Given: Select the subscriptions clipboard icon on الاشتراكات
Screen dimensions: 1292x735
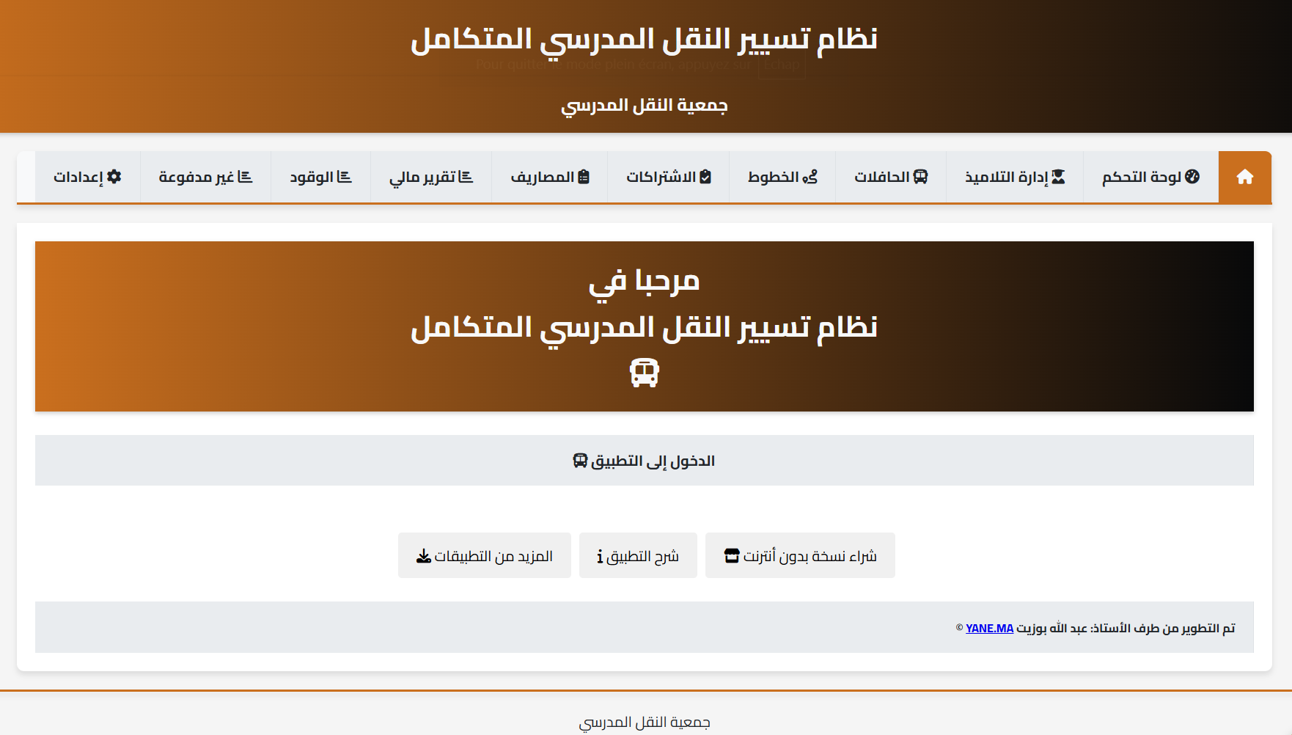Looking at the screenshot, I should point(705,176).
